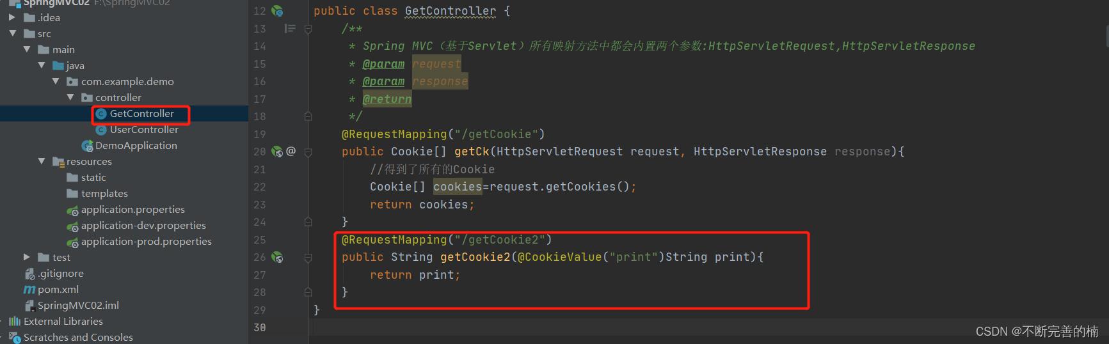Collapse the java folder arrow
Screen dimensions: 1109x344
pos(42,65)
